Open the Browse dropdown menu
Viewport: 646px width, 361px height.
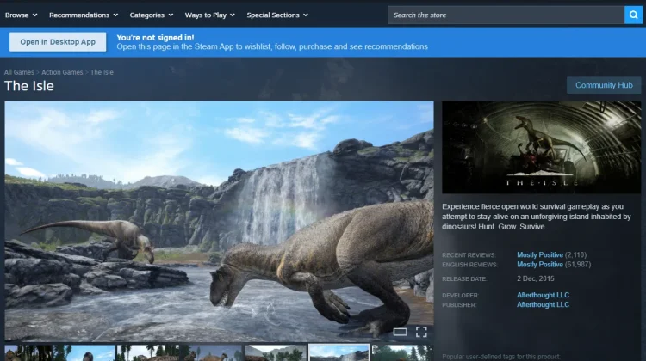pos(21,15)
